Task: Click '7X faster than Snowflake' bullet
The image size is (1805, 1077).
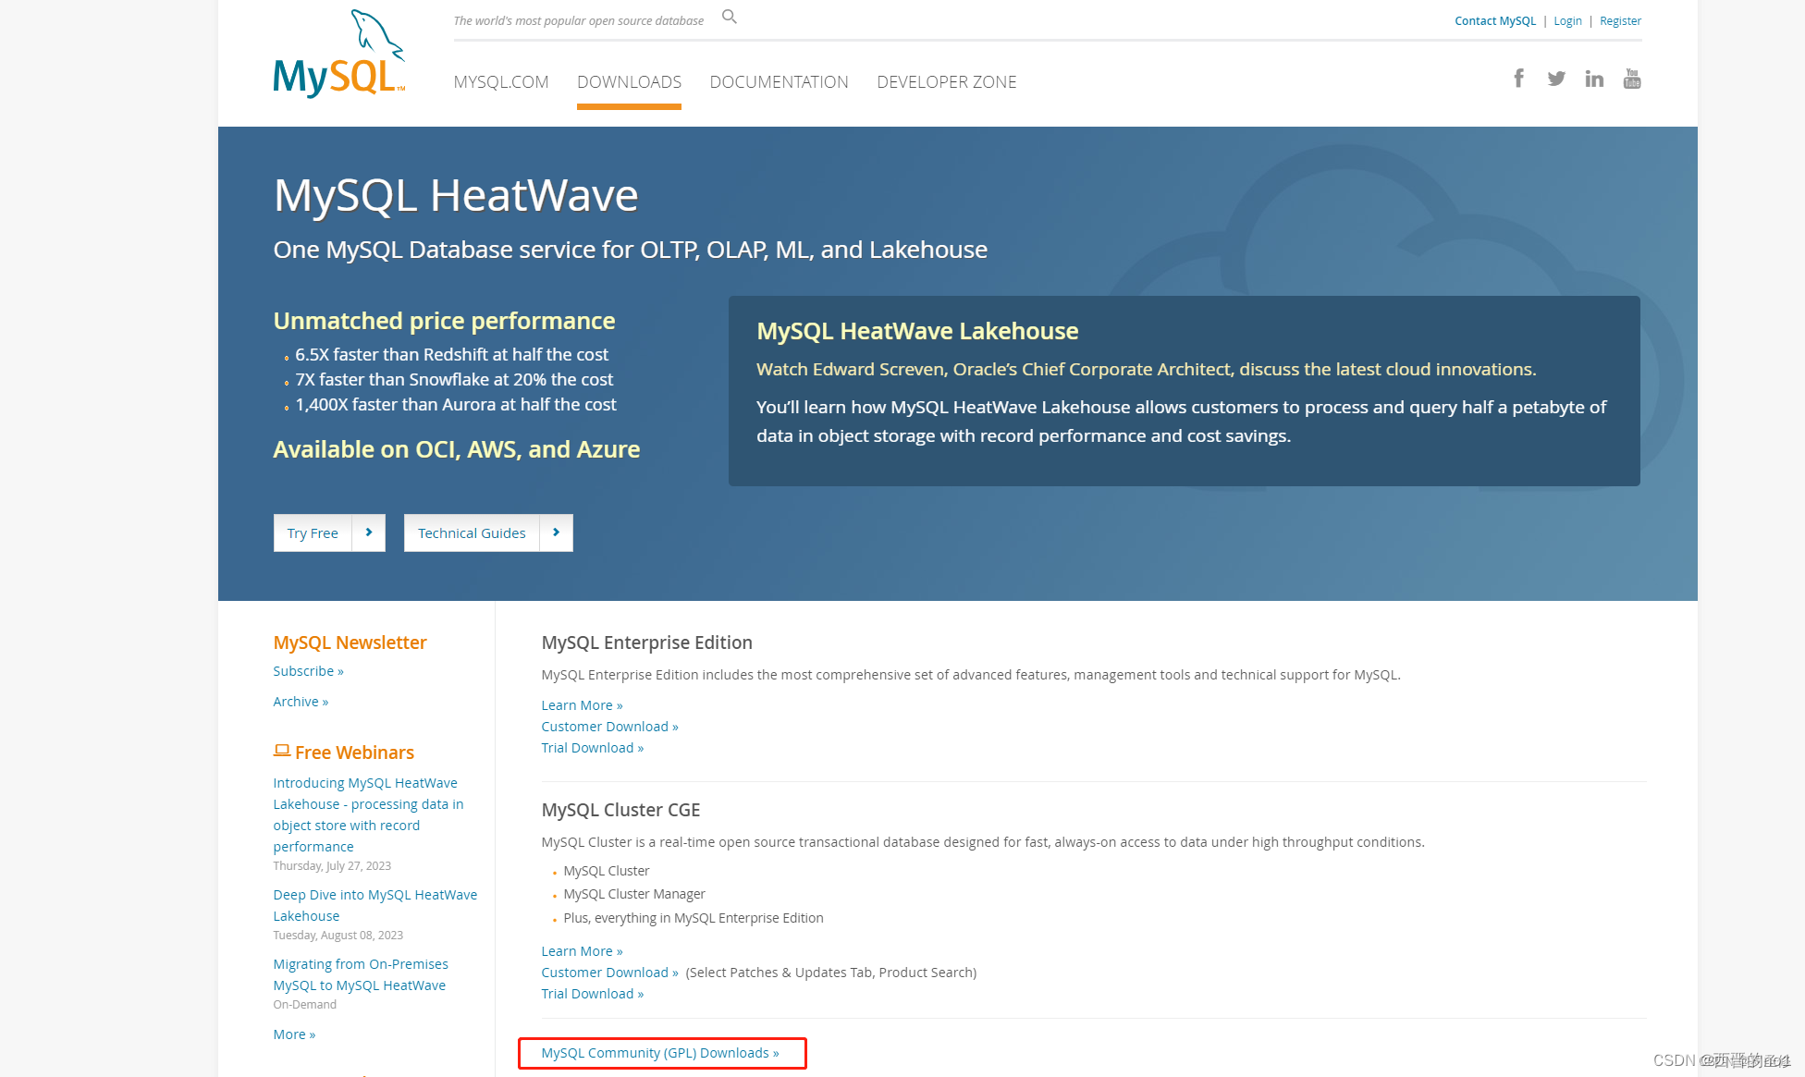Action: 454,379
